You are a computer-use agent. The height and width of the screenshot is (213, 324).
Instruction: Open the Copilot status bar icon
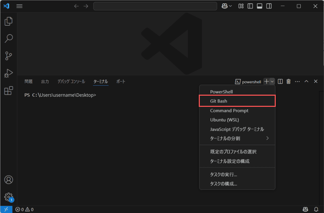pyautogui.click(x=305, y=210)
